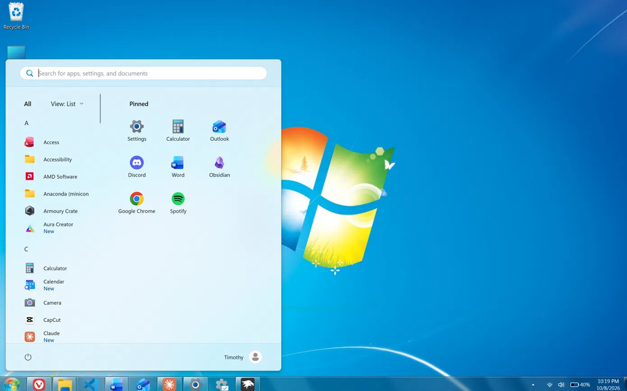Open the white eagle taskbar icon
The width and height of the screenshot is (627, 391).
(247, 385)
